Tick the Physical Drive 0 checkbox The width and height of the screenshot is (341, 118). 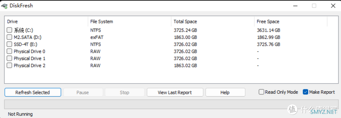coord(9,51)
